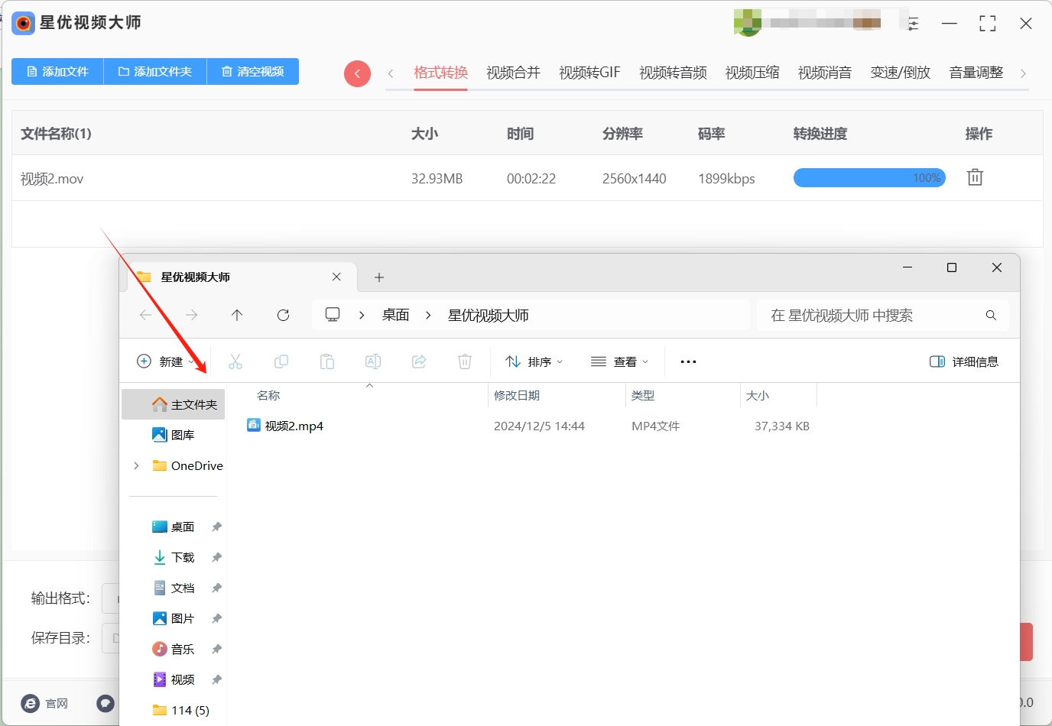Go back in File Explorer
The width and height of the screenshot is (1052, 726).
point(145,315)
